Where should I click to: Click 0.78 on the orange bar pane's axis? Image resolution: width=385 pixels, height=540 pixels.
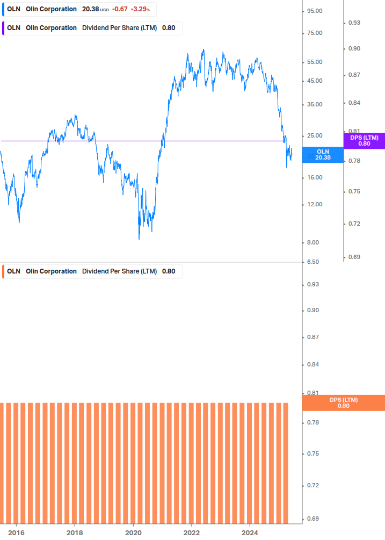[x=313, y=422]
